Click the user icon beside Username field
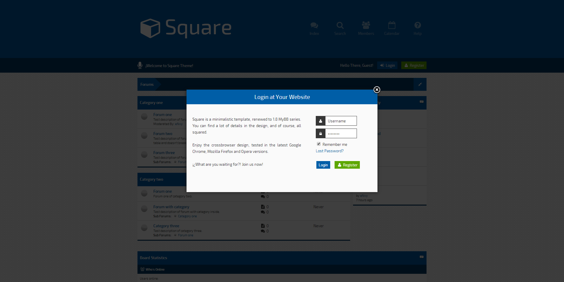 (320, 121)
